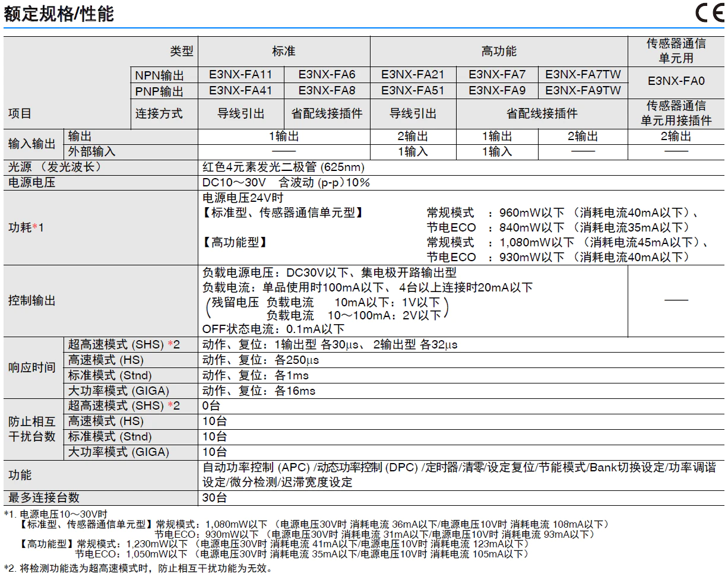Select the 额定规格/性能 heading
Image resolution: width=728 pixels, height=577 pixels.
(x=59, y=14)
